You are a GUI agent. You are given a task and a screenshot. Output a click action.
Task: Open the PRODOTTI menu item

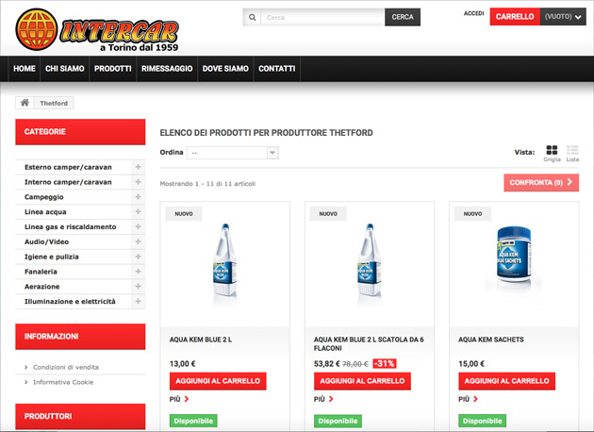click(113, 69)
